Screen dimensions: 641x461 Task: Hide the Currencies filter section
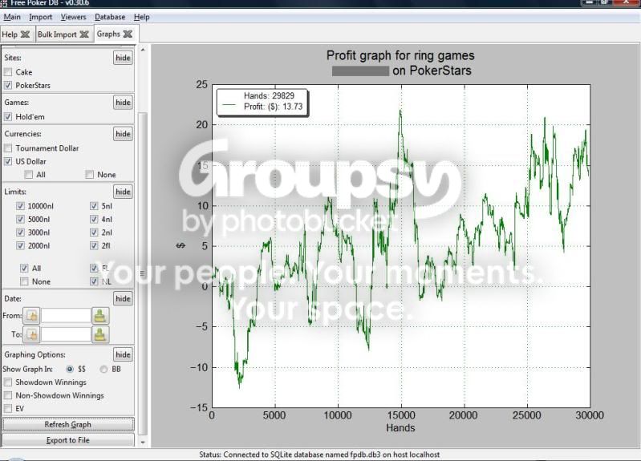point(123,134)
